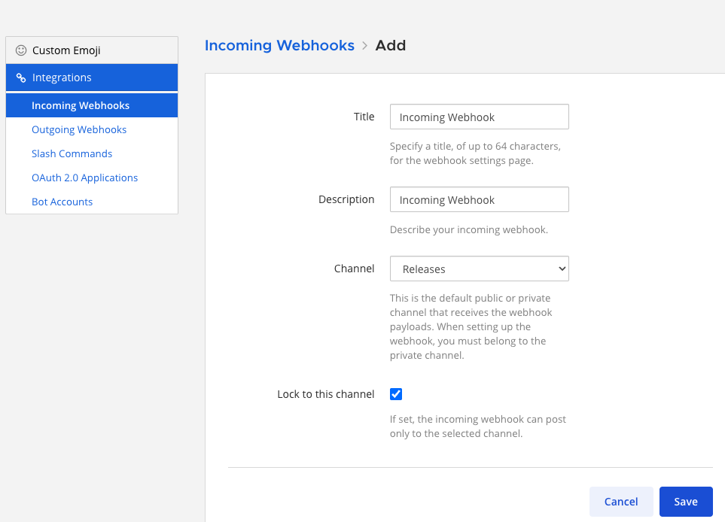Open Outgoing Webhooks settings
The width and height of the screenshot is (725, 522).
click(x=79, y=129)
